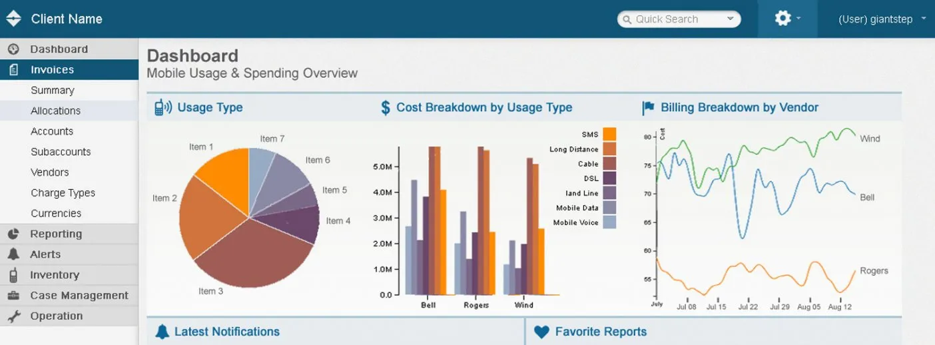Open the settings gear dropdown

tap(786, 19)
